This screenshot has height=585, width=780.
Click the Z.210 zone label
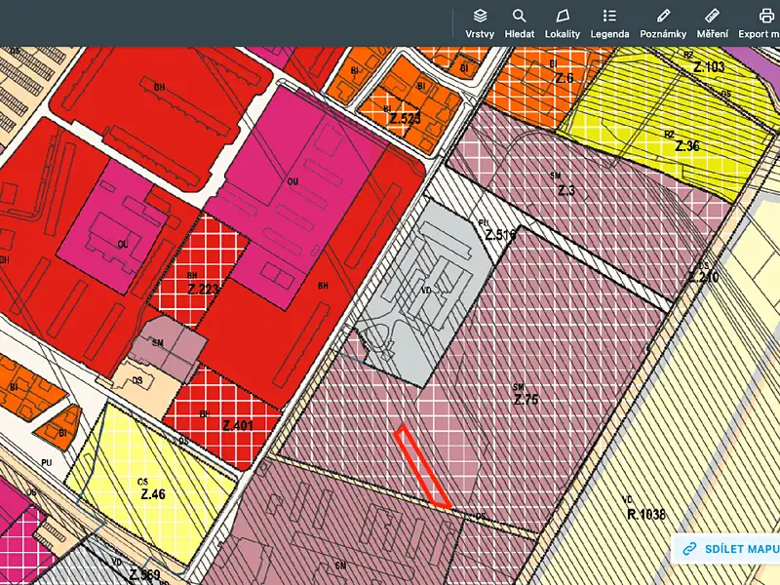(704, 276)
